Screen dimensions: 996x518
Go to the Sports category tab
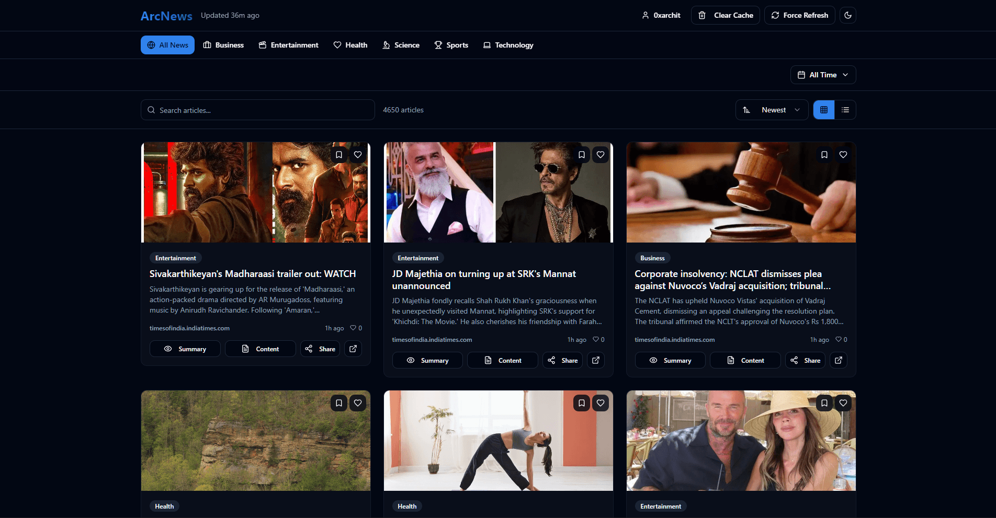point(451,45)
